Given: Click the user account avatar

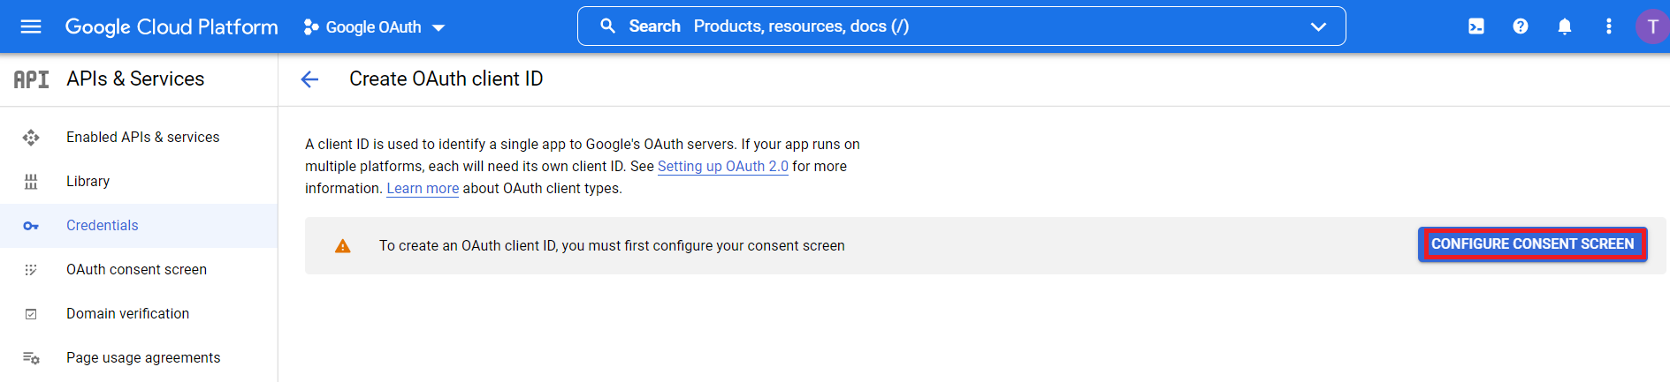Looking at the screenshot, I should click(1651, 26).
